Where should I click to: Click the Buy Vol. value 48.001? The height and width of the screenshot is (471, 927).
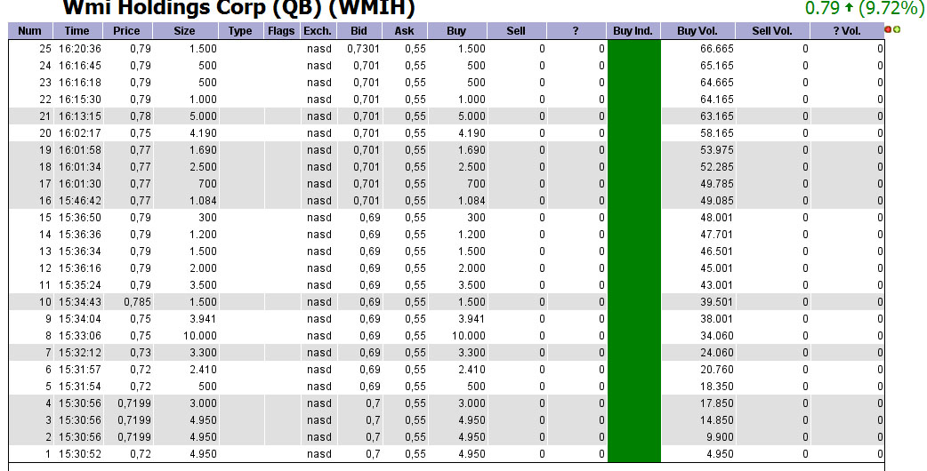pos(716,218)
